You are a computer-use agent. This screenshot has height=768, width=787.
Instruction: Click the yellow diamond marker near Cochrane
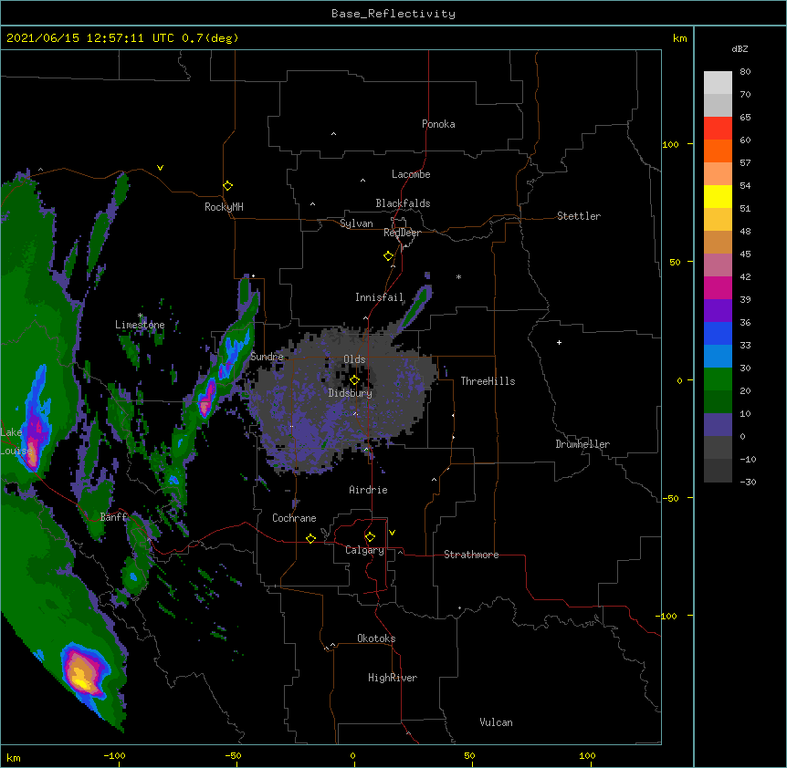(310, 538)
